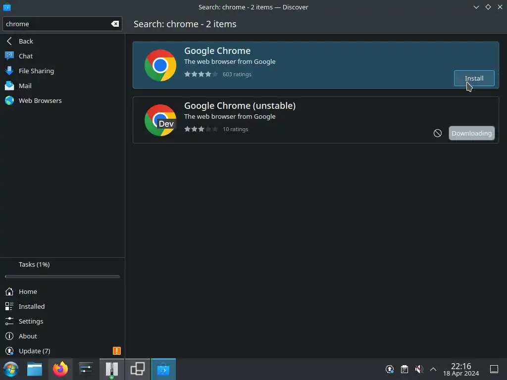
Task: Open the Tasks (1%) entry
Action: (34, 264)
